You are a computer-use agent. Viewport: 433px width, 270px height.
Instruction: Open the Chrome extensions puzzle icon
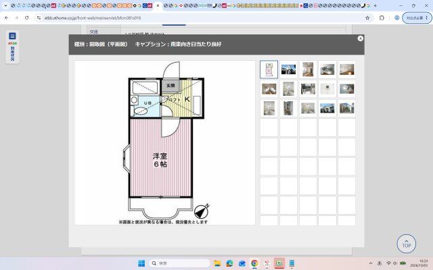click(x=382, y=18)
